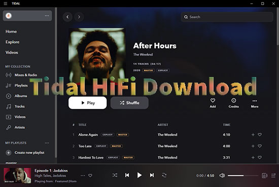
Task: Open the Explore page
Action: (x=12, y=42)
